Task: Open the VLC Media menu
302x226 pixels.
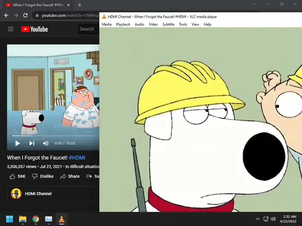Action: [x=106, y=24]
